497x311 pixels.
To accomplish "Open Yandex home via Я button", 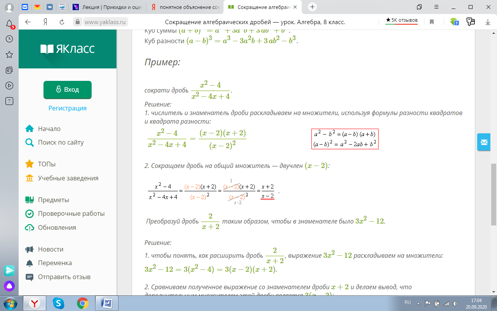I will (x=45, y=22).
